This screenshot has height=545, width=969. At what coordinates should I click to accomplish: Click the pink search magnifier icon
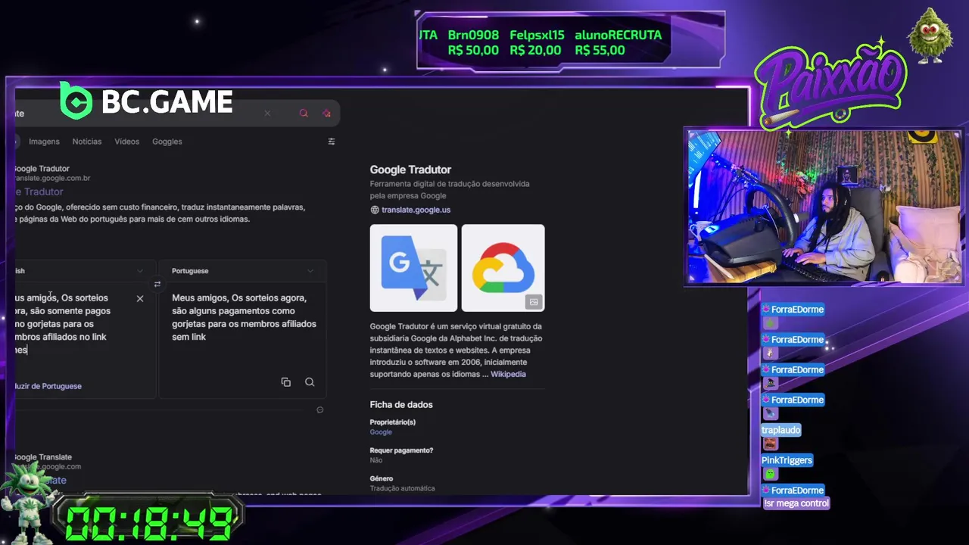[x=304, y=114]
